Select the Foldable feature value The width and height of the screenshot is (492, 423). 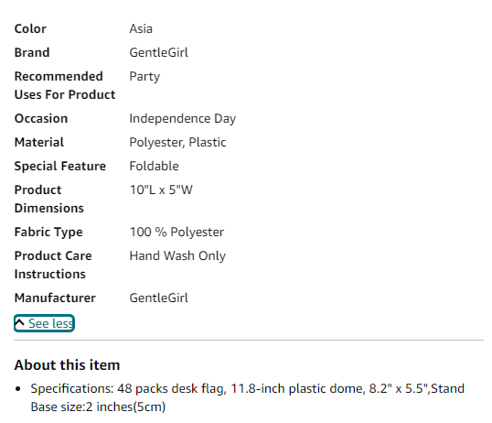(x=154, y=166)
